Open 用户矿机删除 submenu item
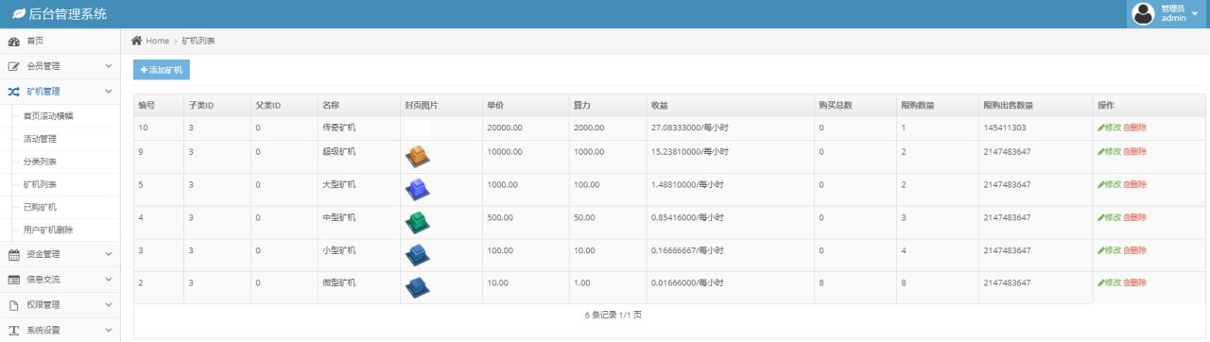The height and width of the screenshot is (342, 1210). coord(48,230)
